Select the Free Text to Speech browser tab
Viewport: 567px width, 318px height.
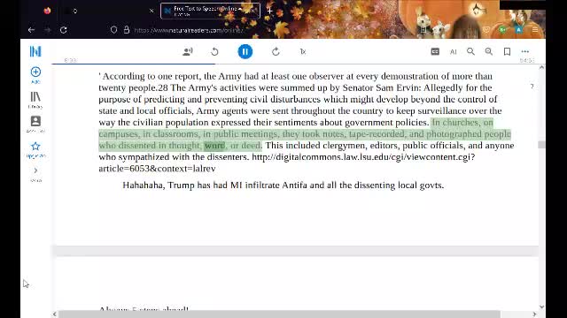210,11
